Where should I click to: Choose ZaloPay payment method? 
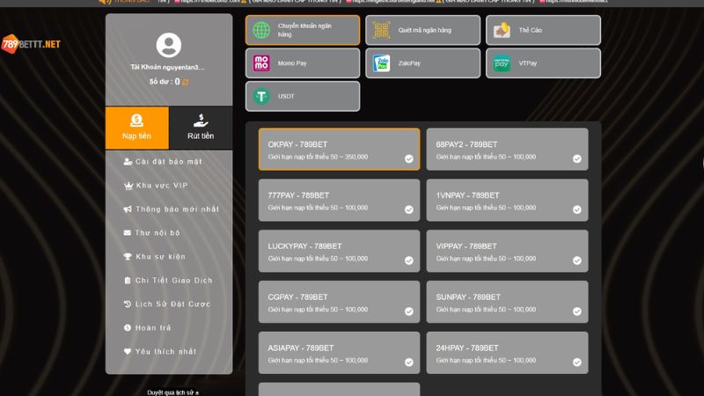[x=423, y=63]
